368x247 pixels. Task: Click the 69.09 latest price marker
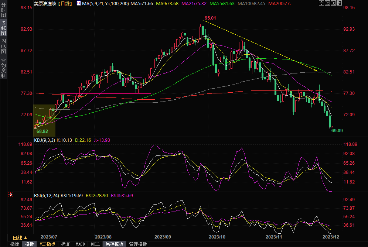click(337, 130)
